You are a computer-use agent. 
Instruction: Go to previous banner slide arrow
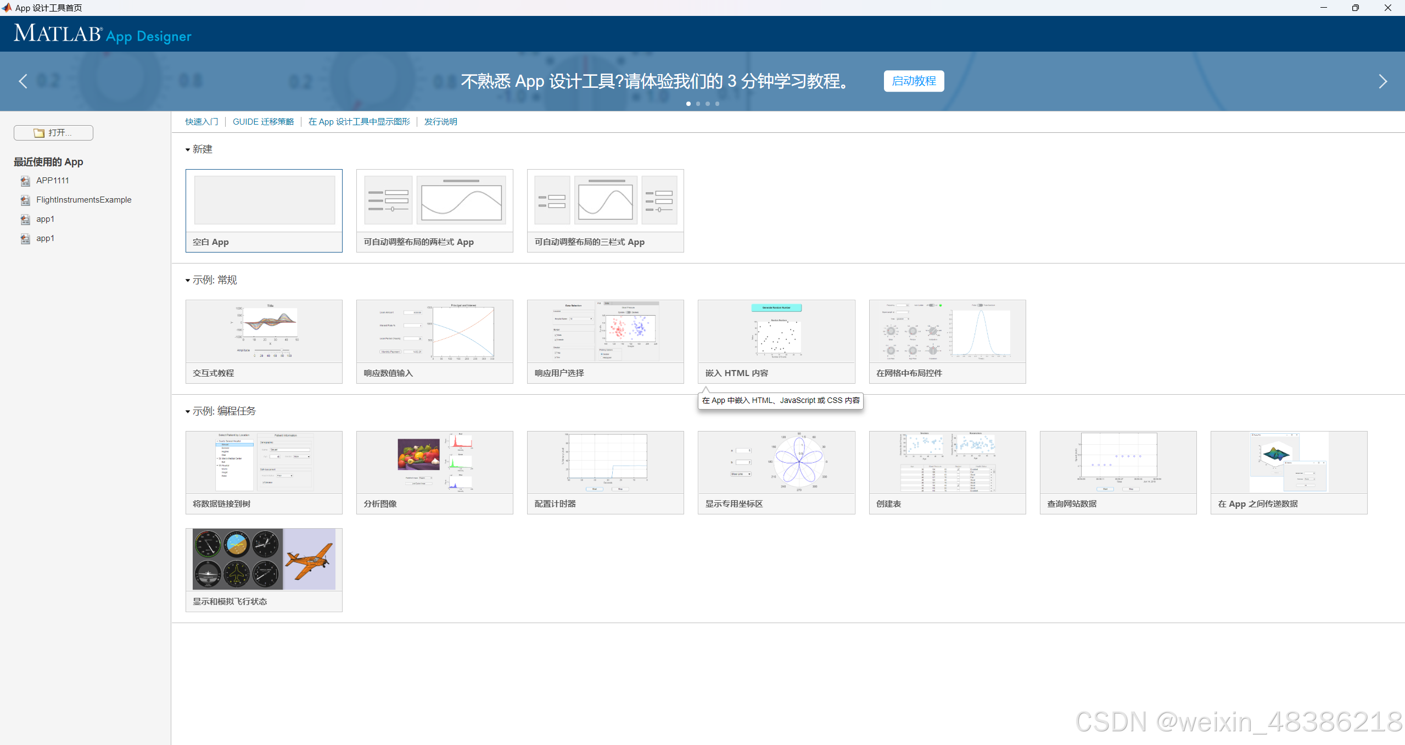[23, 81]
